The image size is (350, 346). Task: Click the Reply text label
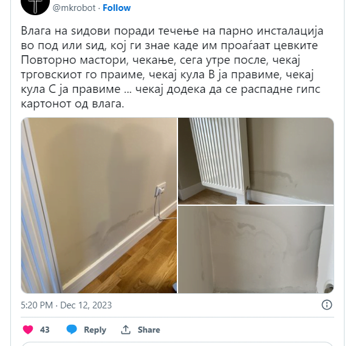point(95,330)
